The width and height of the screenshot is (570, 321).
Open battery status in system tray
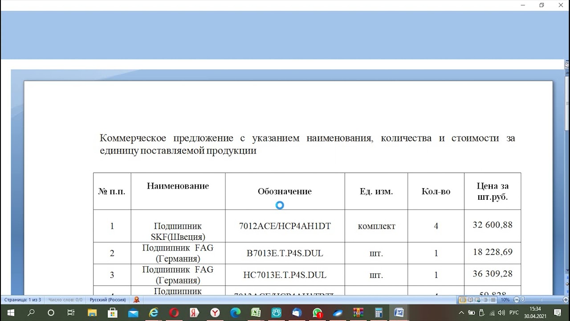(x=472, y=313)
